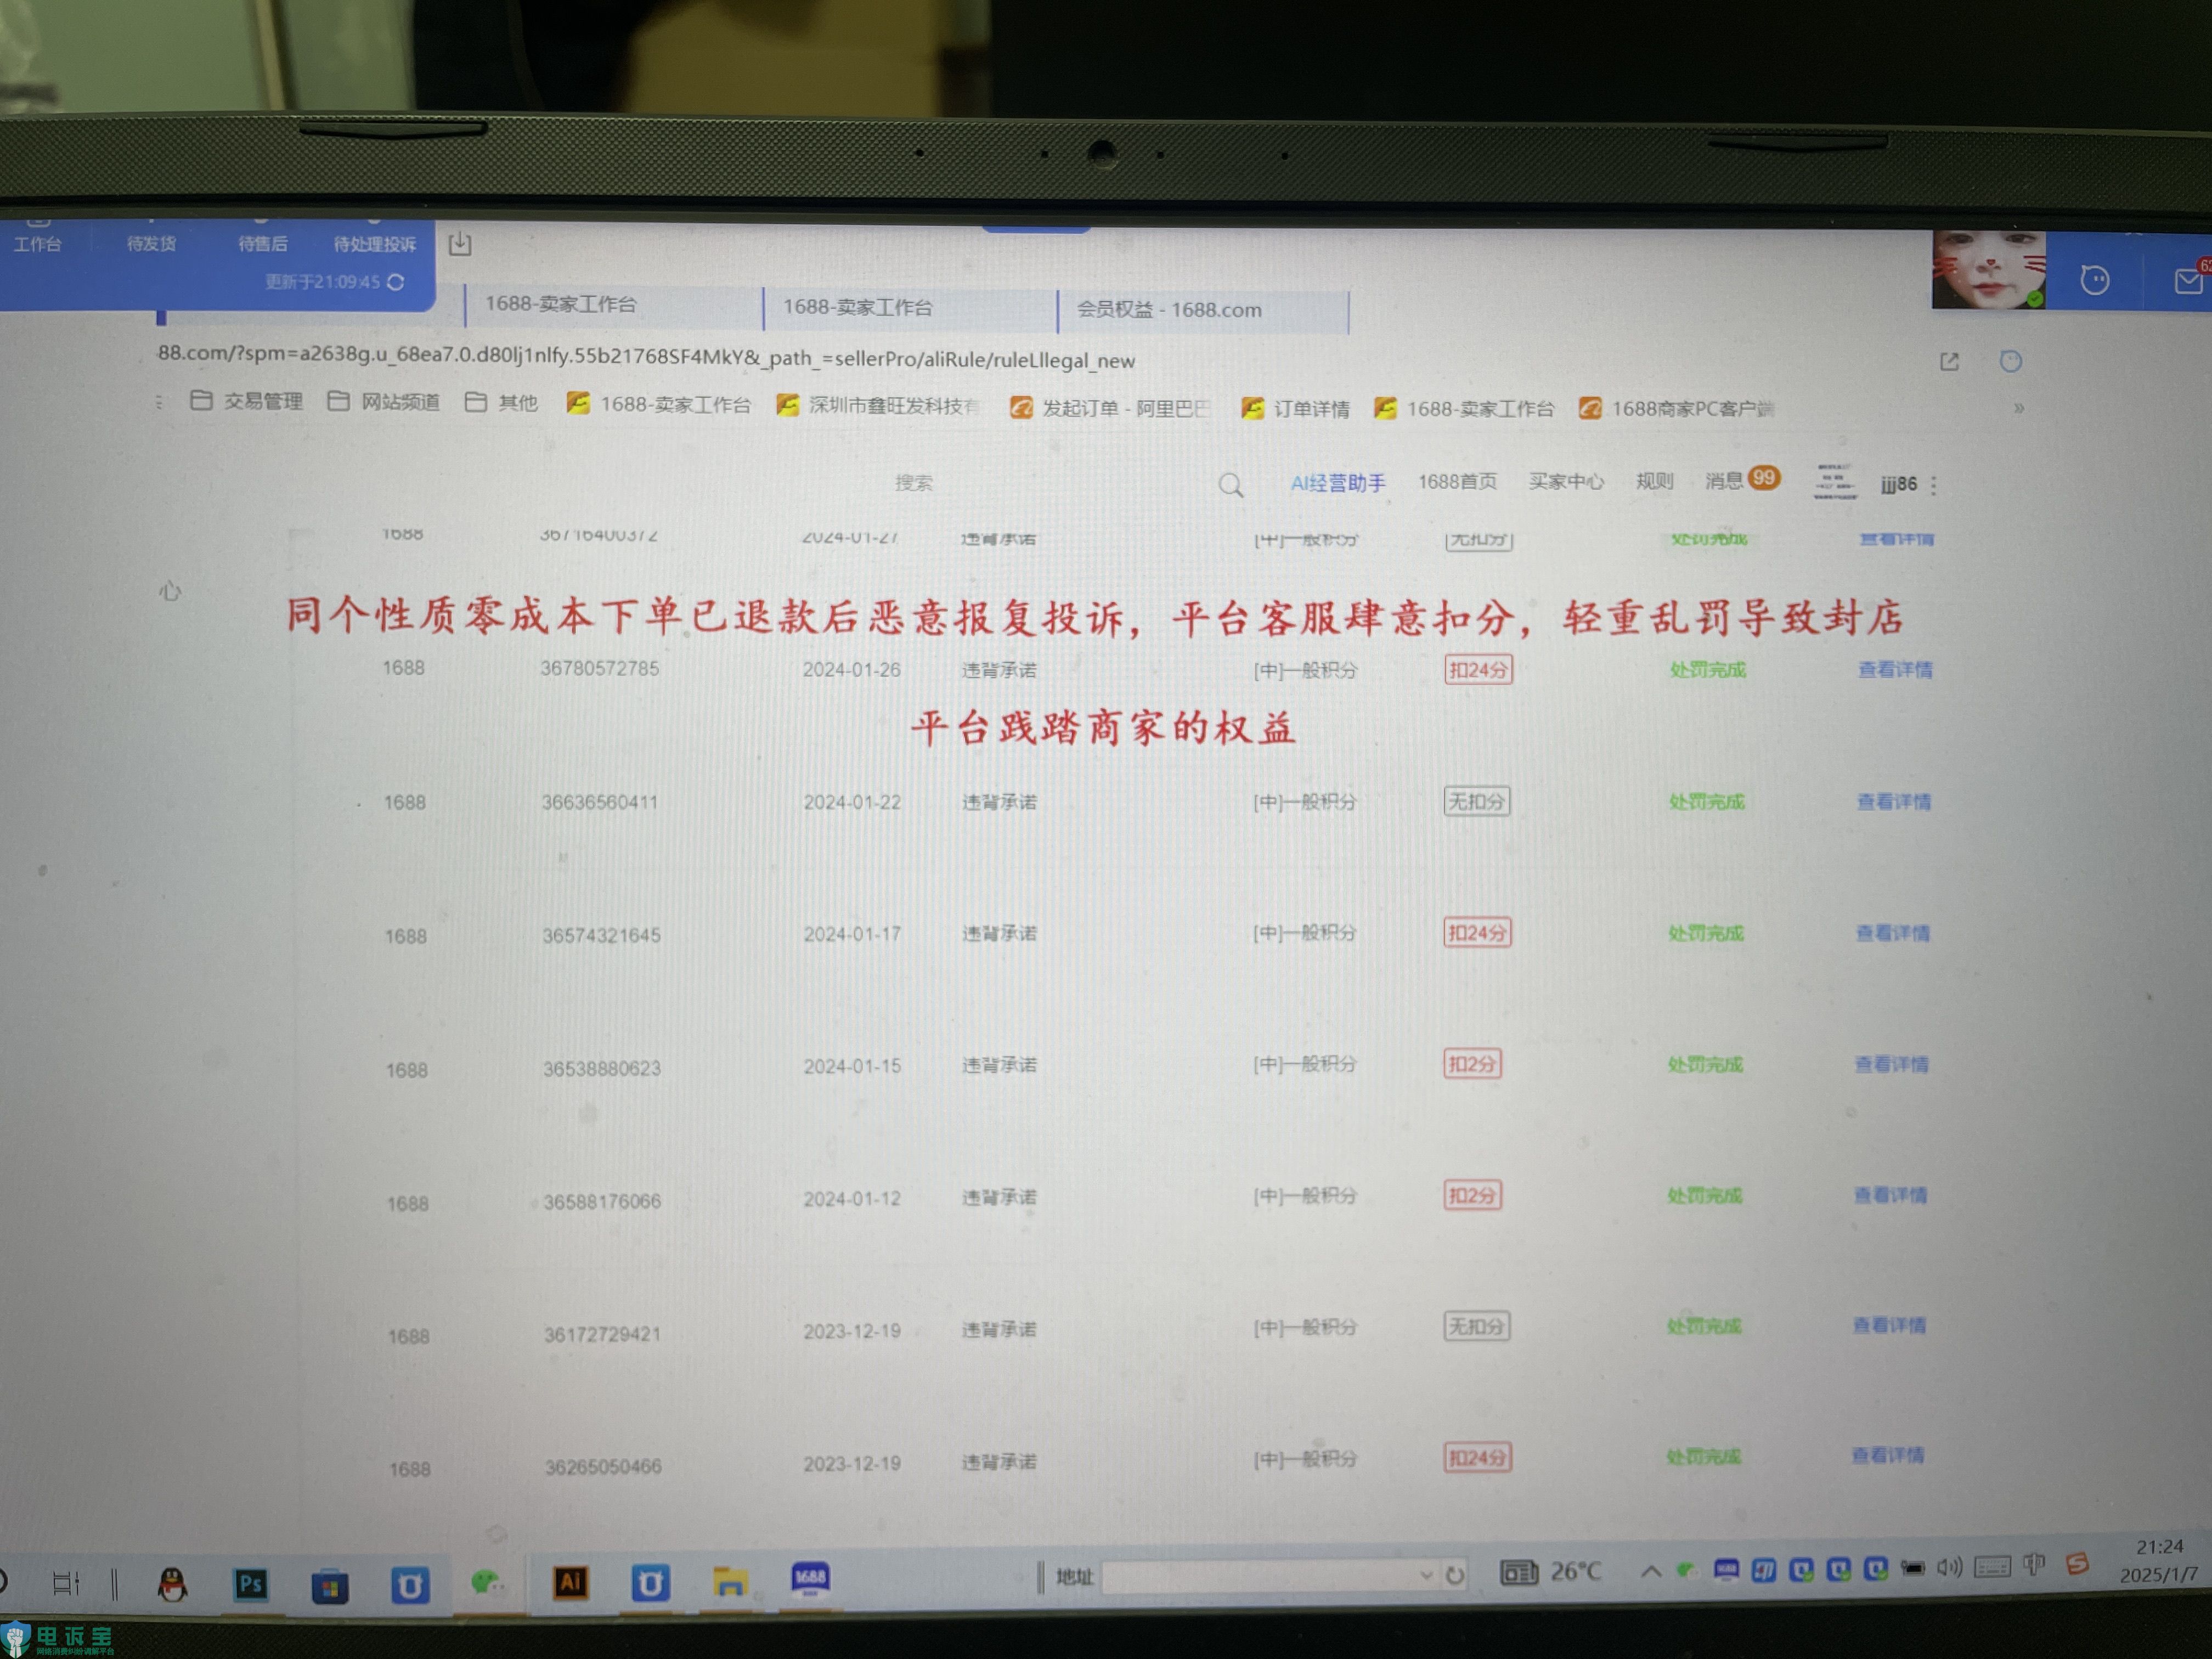Viewport: 2212px width, 1659px height.
Task: Open the more options dots beside jjj86
Action: coord(1934,485)
